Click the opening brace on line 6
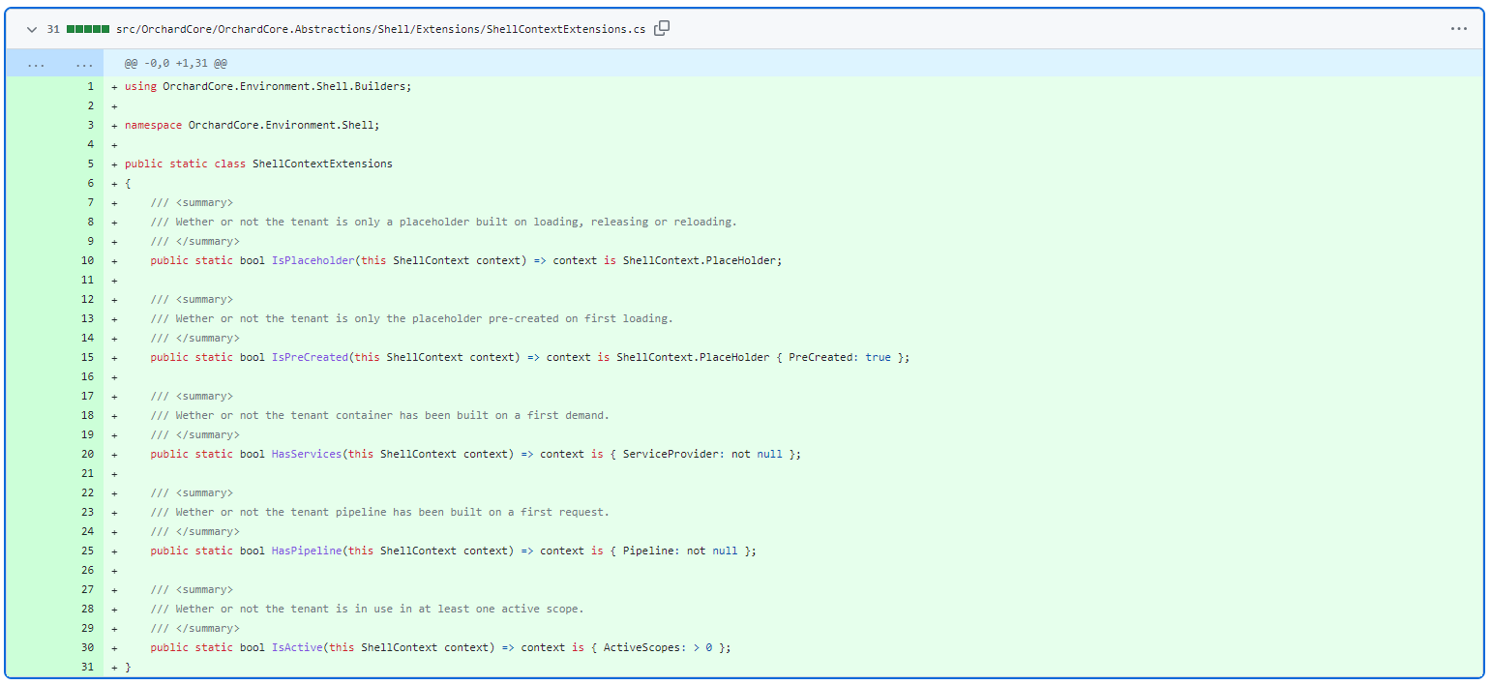The image size is (1491, 685). (128, 183)
